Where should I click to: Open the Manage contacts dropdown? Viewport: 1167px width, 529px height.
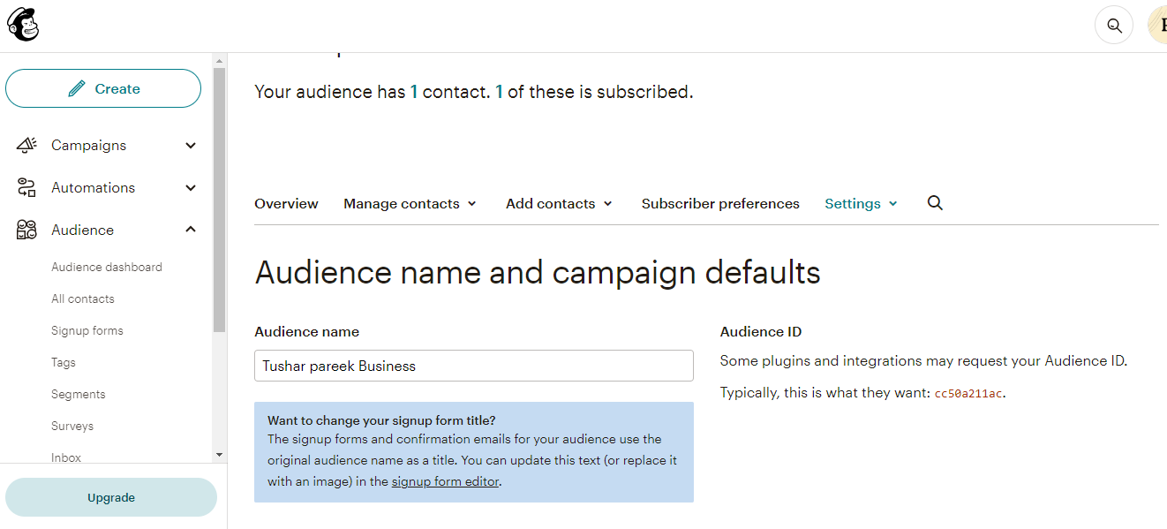[x=410, y=203]
